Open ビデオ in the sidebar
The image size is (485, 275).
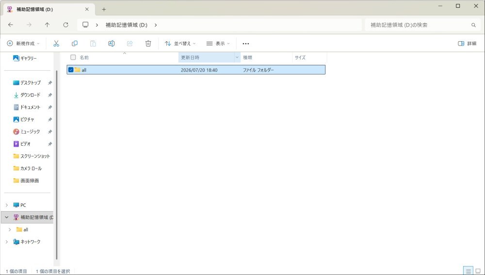22,144
